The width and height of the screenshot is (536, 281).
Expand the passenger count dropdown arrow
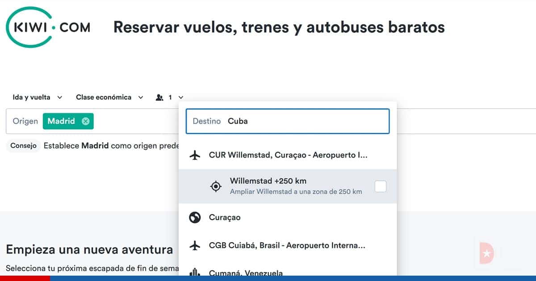point(180,97)
